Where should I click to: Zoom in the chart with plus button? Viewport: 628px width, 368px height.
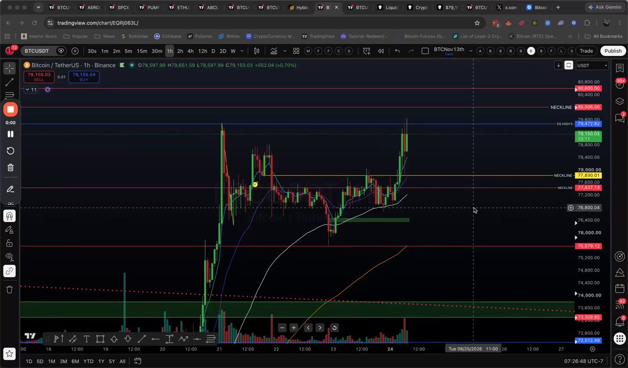click(294, 328)
